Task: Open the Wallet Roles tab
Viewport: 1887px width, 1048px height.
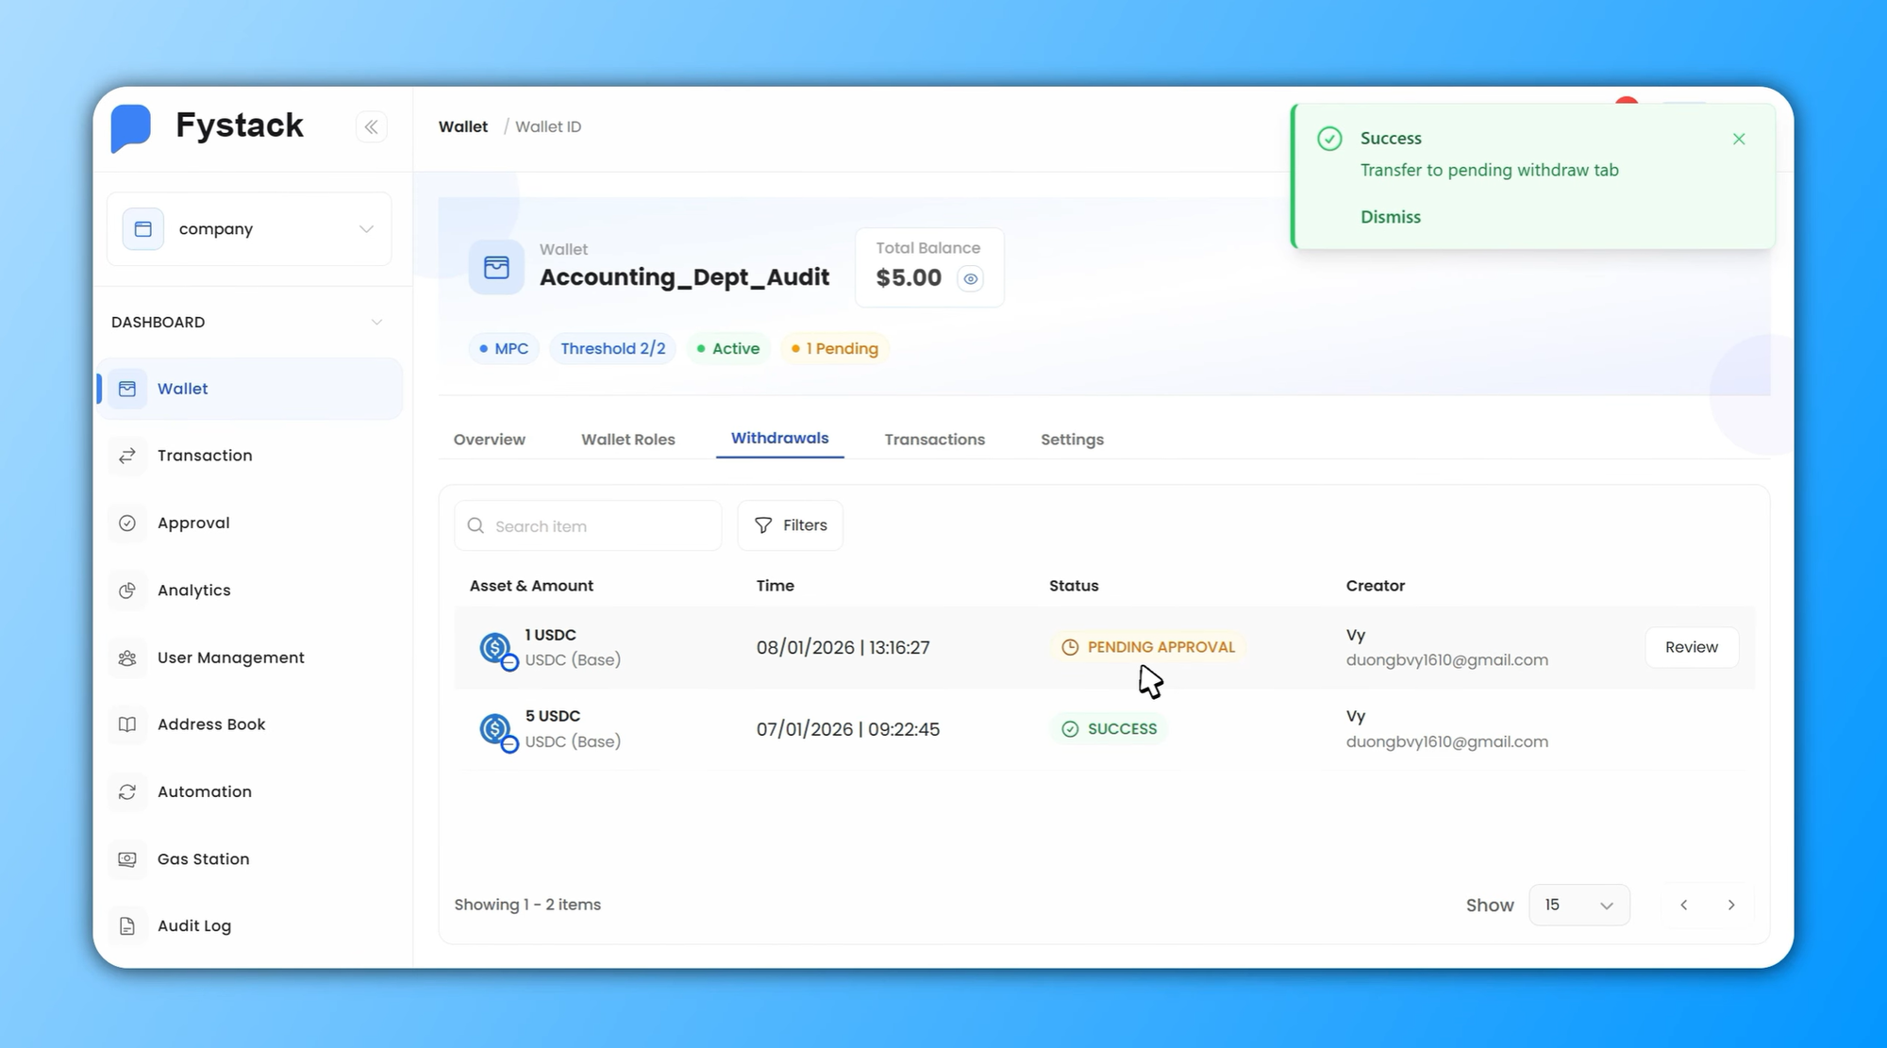Action: coord(627,439)
